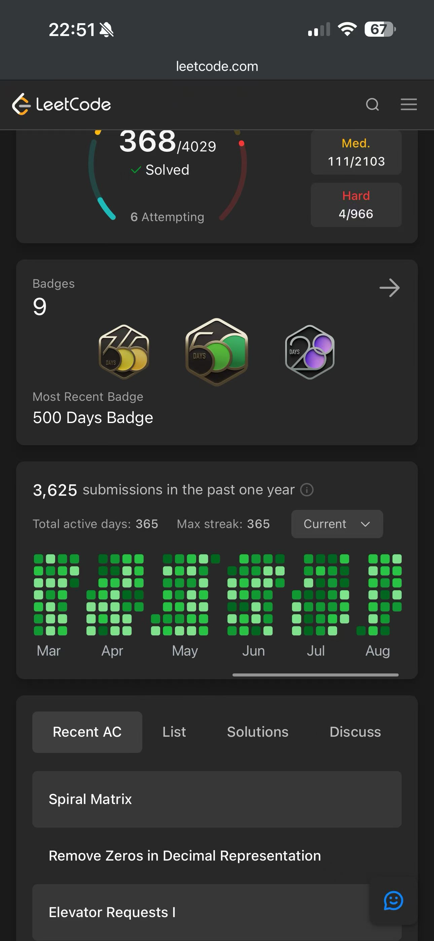Switch to the List tab
434x941 pixels.
click(x=174, y=732)
